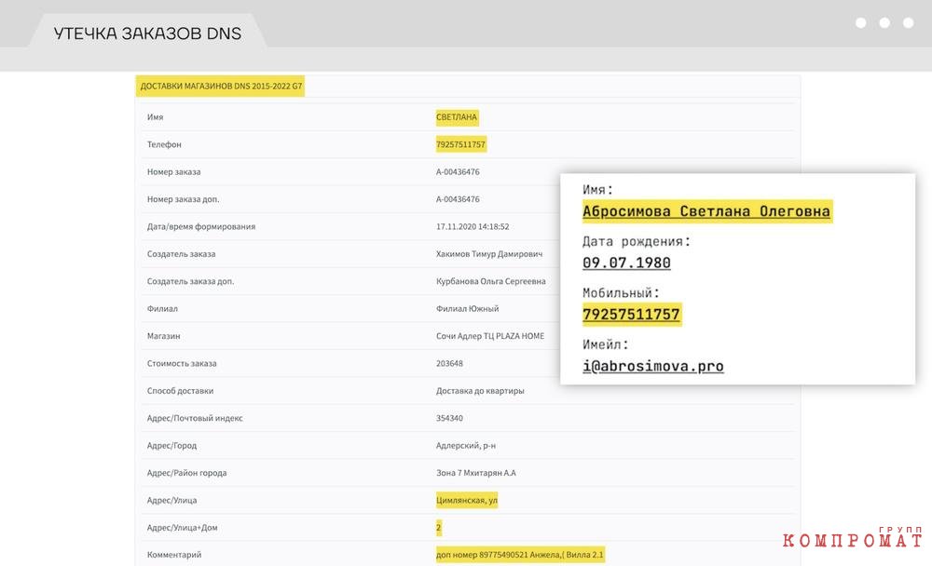The width and height of the screenshot is (932, 566).
Task: Click the Создатель заказа label
Action: point(182,253)
